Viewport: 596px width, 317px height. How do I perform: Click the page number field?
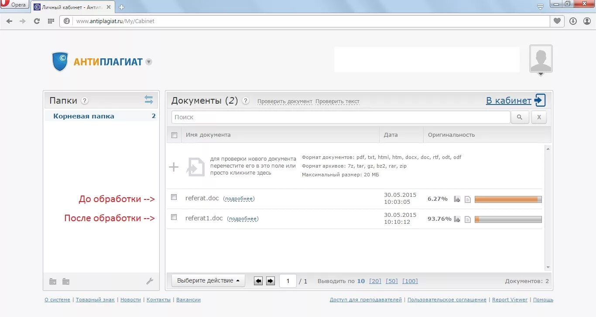tap(288, 281)
